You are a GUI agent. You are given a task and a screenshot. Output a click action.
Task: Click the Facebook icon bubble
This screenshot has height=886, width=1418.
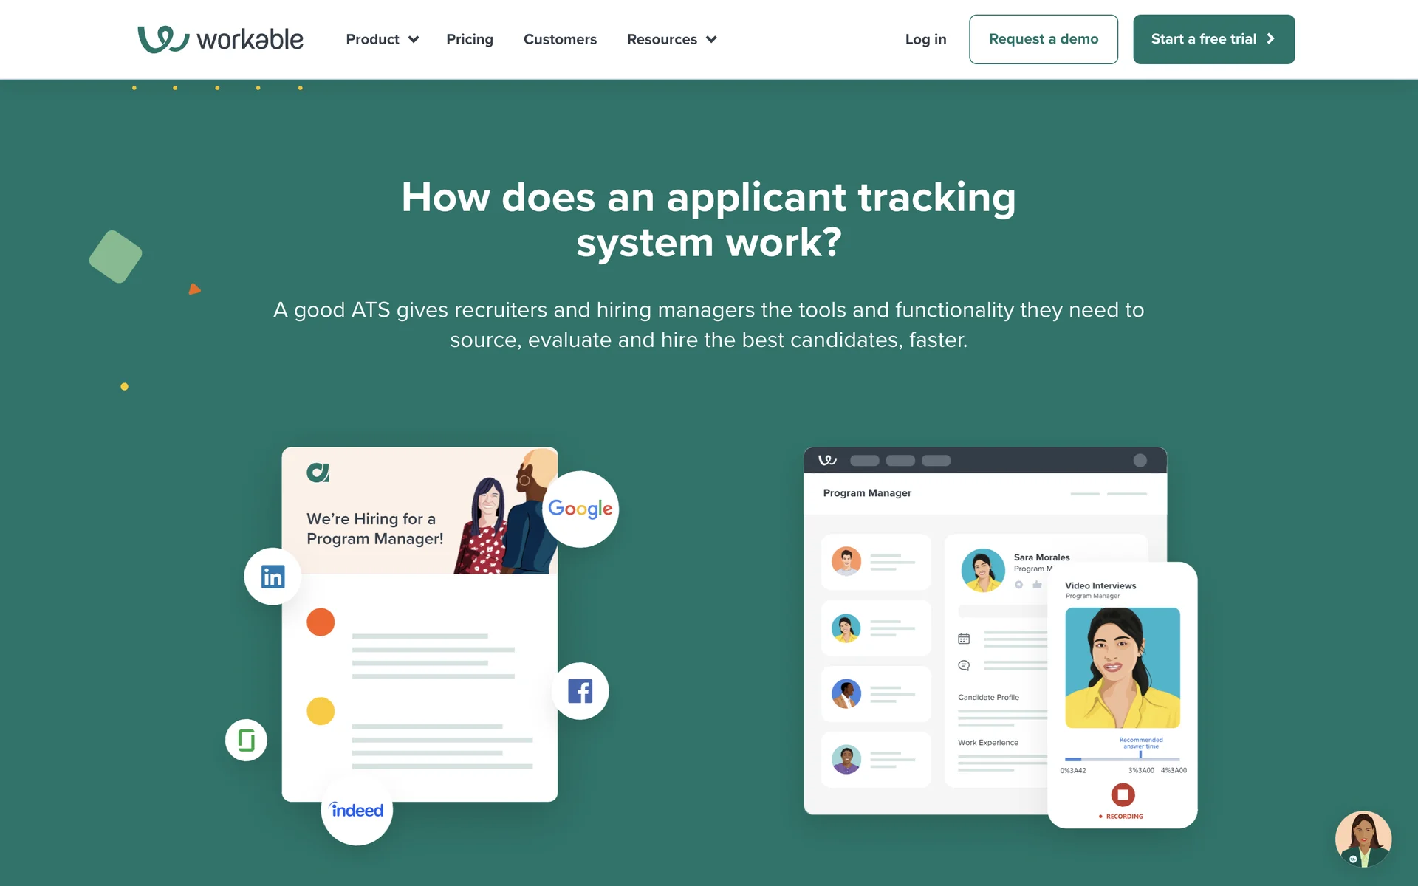pyautogui.click(x=580, y=691)
